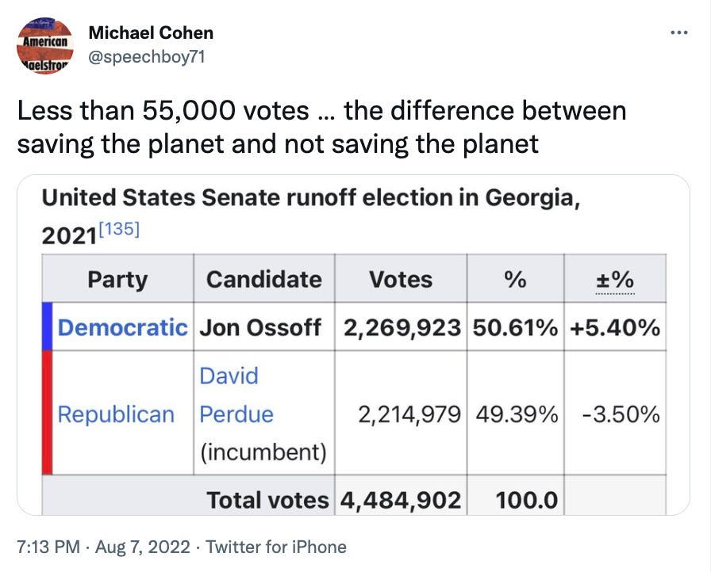Click the Democratic party link

123,327
